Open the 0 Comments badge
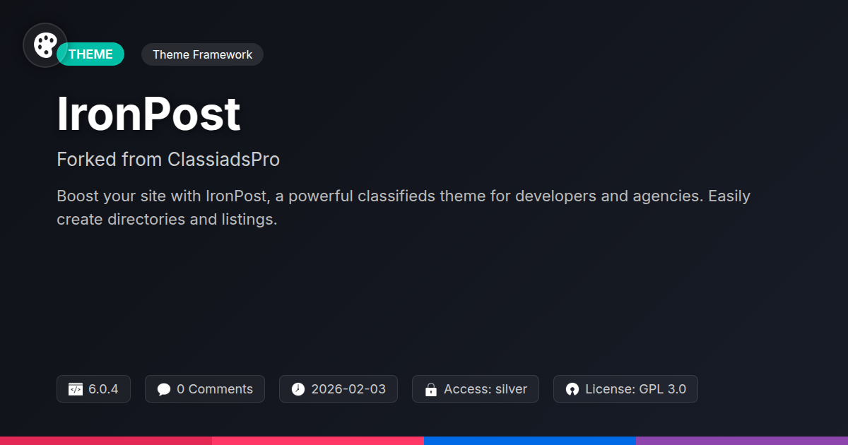Viewport: 848px width, 445px height. coord(205,389)
